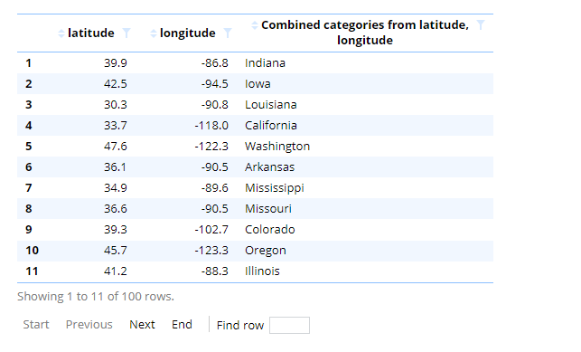Image resolution: width=581 pixels, height=352 pixels.
Task: Select the California cell in row 4
Action: (x=271, y=126)
